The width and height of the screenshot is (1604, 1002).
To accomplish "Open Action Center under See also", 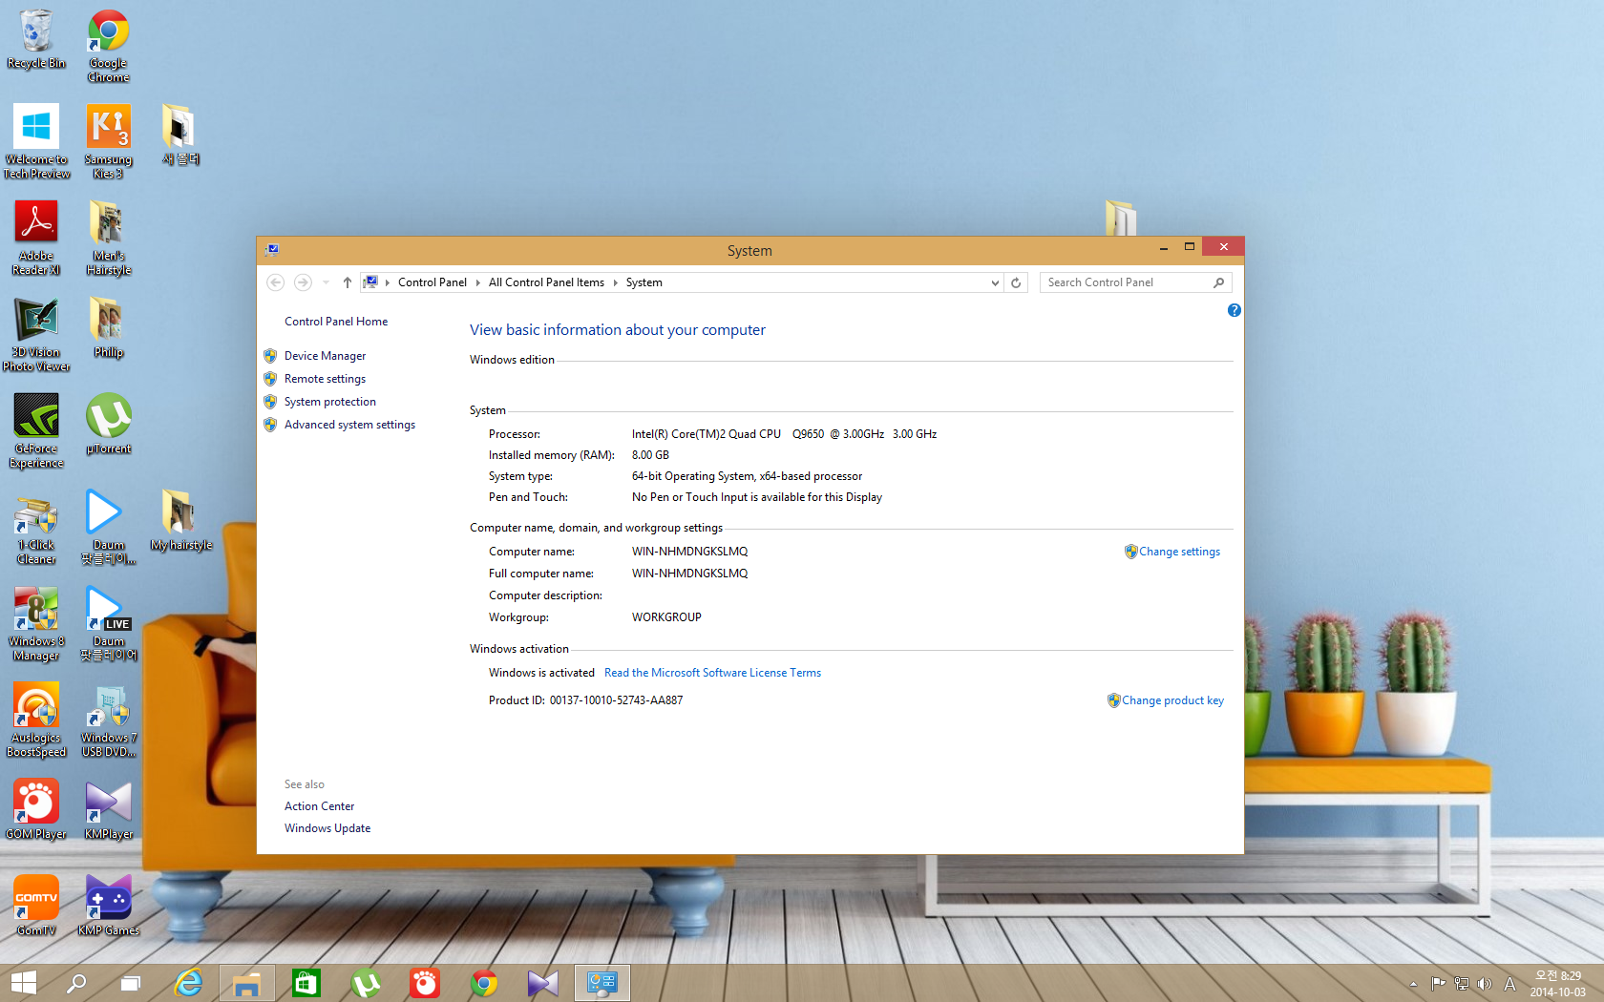I will click(x=319, y=806).
